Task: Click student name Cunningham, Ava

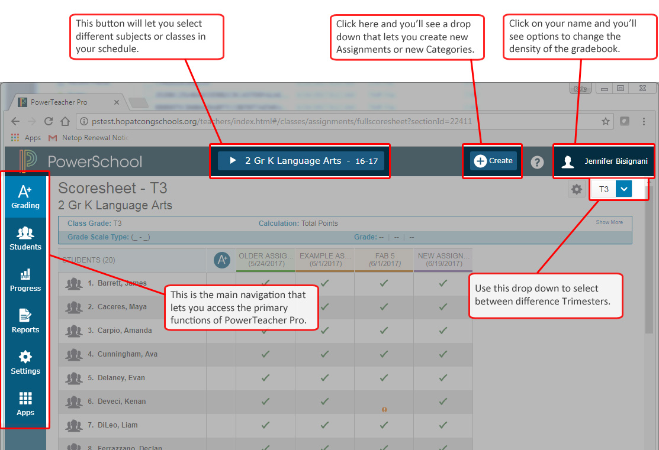Action: coord(127,354)
